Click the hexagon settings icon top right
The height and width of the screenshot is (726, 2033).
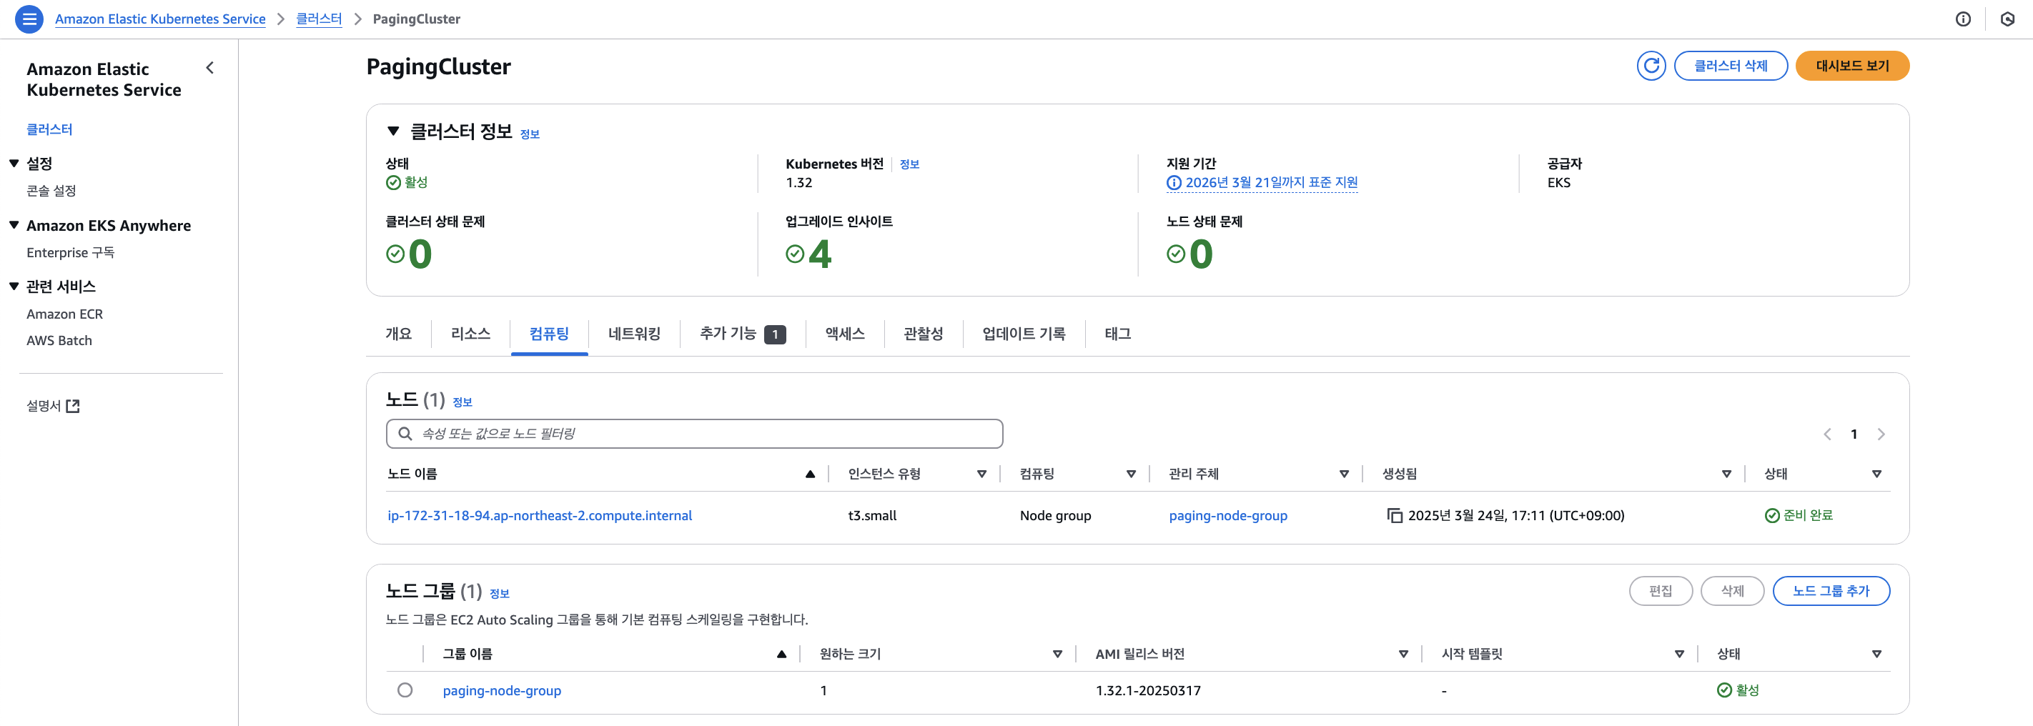tap(2007, 19)
